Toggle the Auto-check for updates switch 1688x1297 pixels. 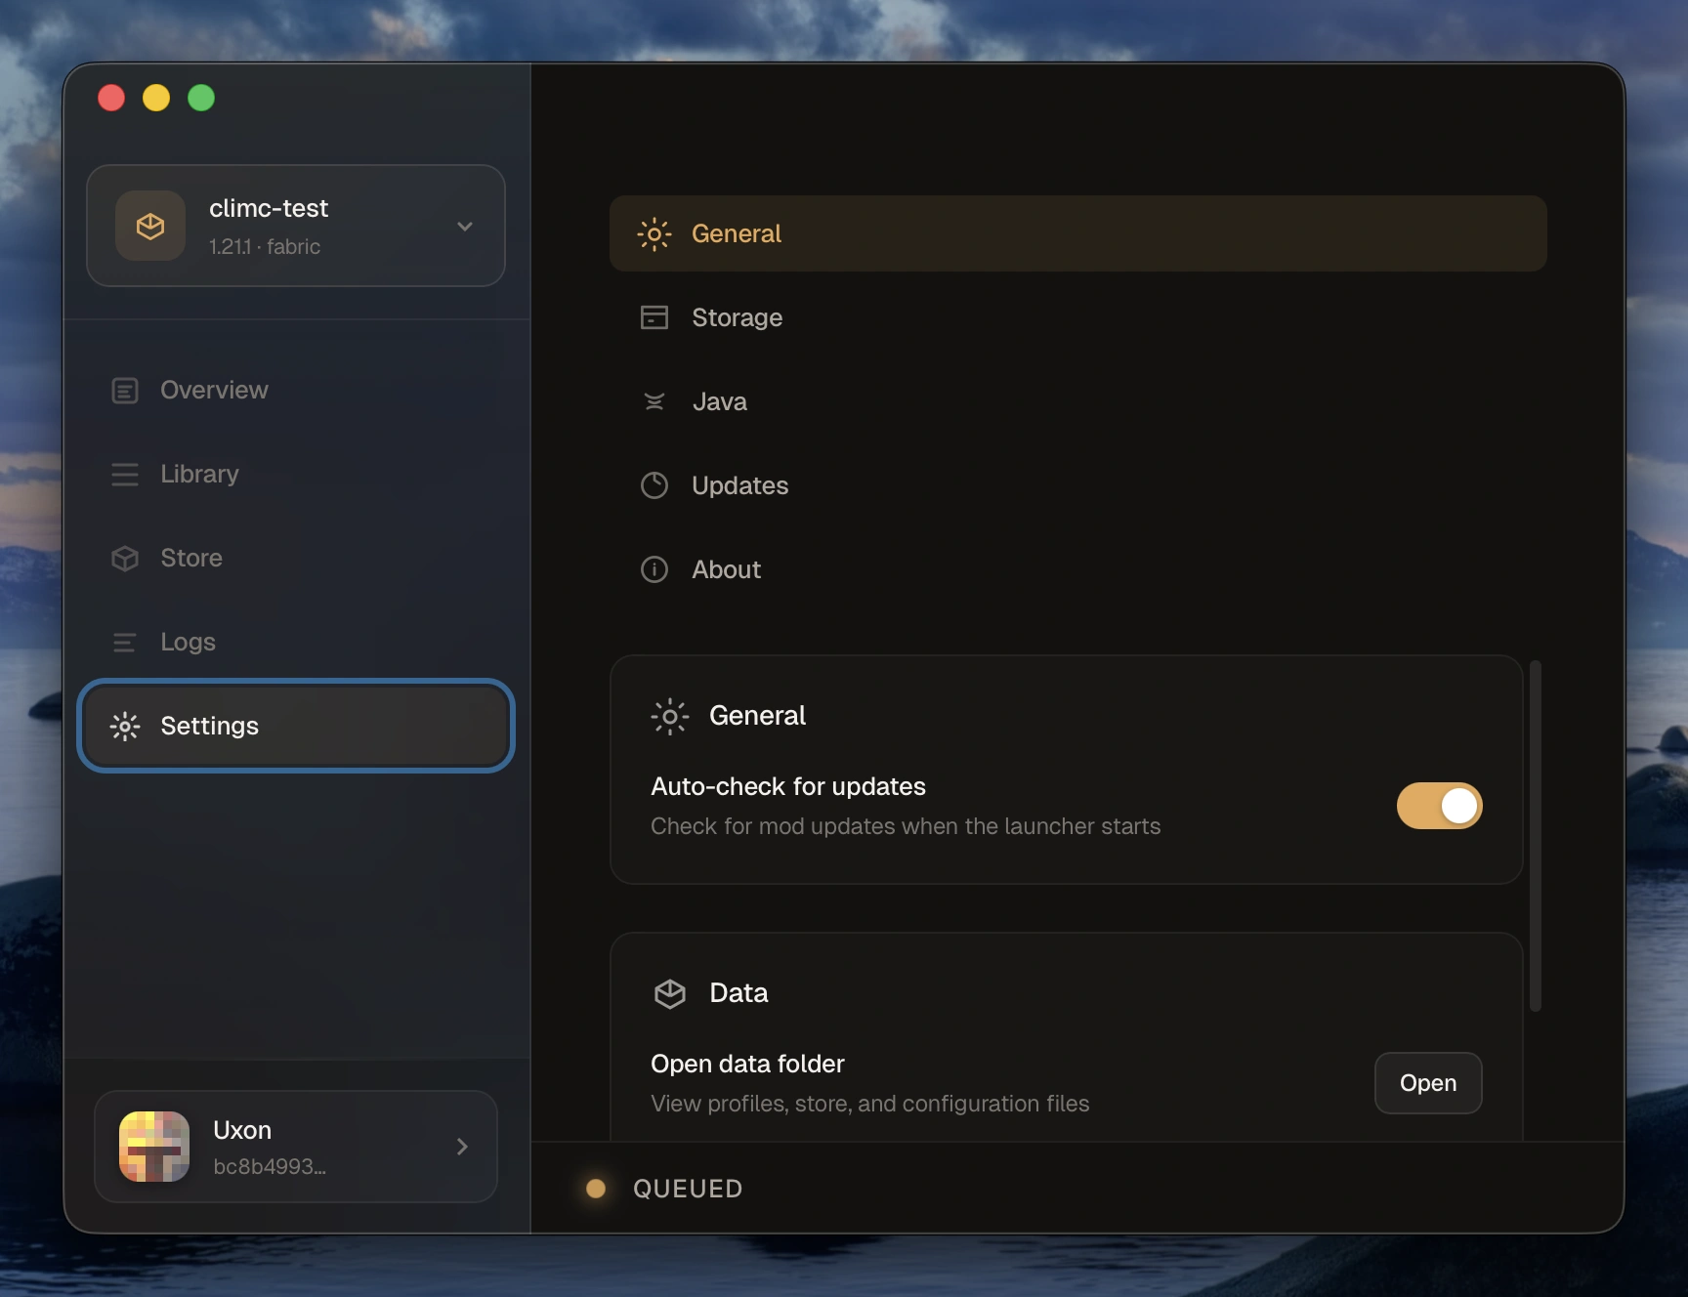tap(1439, 806)
